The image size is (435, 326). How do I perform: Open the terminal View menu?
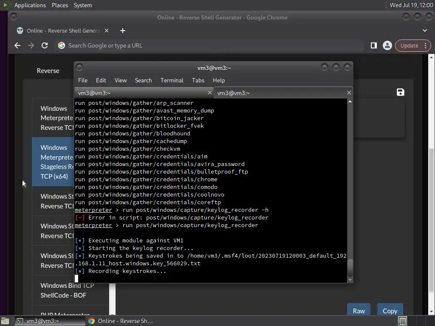point(121,80)
